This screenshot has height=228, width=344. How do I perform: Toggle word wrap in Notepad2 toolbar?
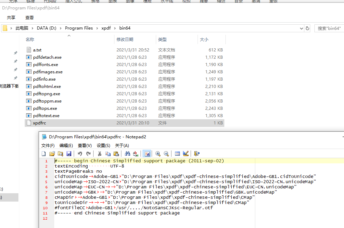[147, 153]
